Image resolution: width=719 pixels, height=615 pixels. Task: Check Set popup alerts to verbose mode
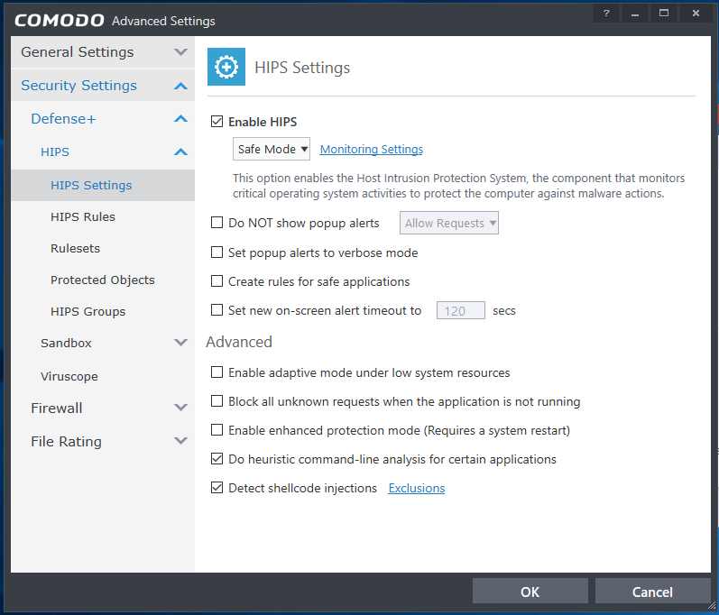click(x=217, y=252)
